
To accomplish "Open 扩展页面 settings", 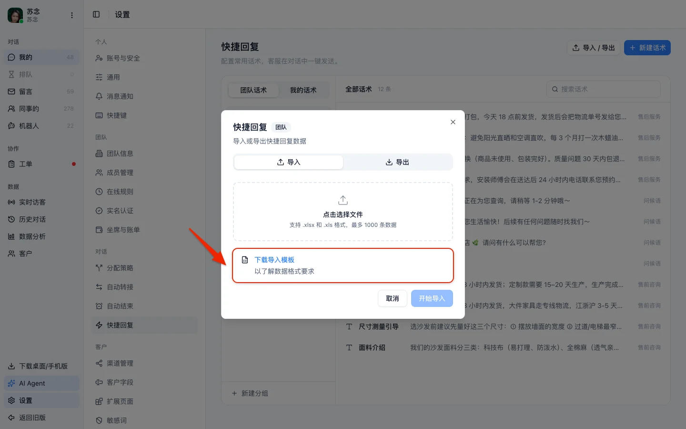I will 144,401.
